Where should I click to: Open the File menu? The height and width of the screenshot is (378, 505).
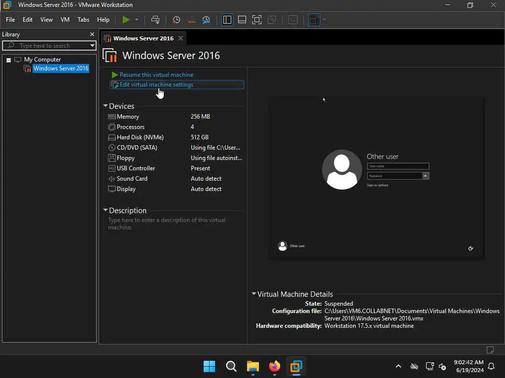tap(10, 20)
